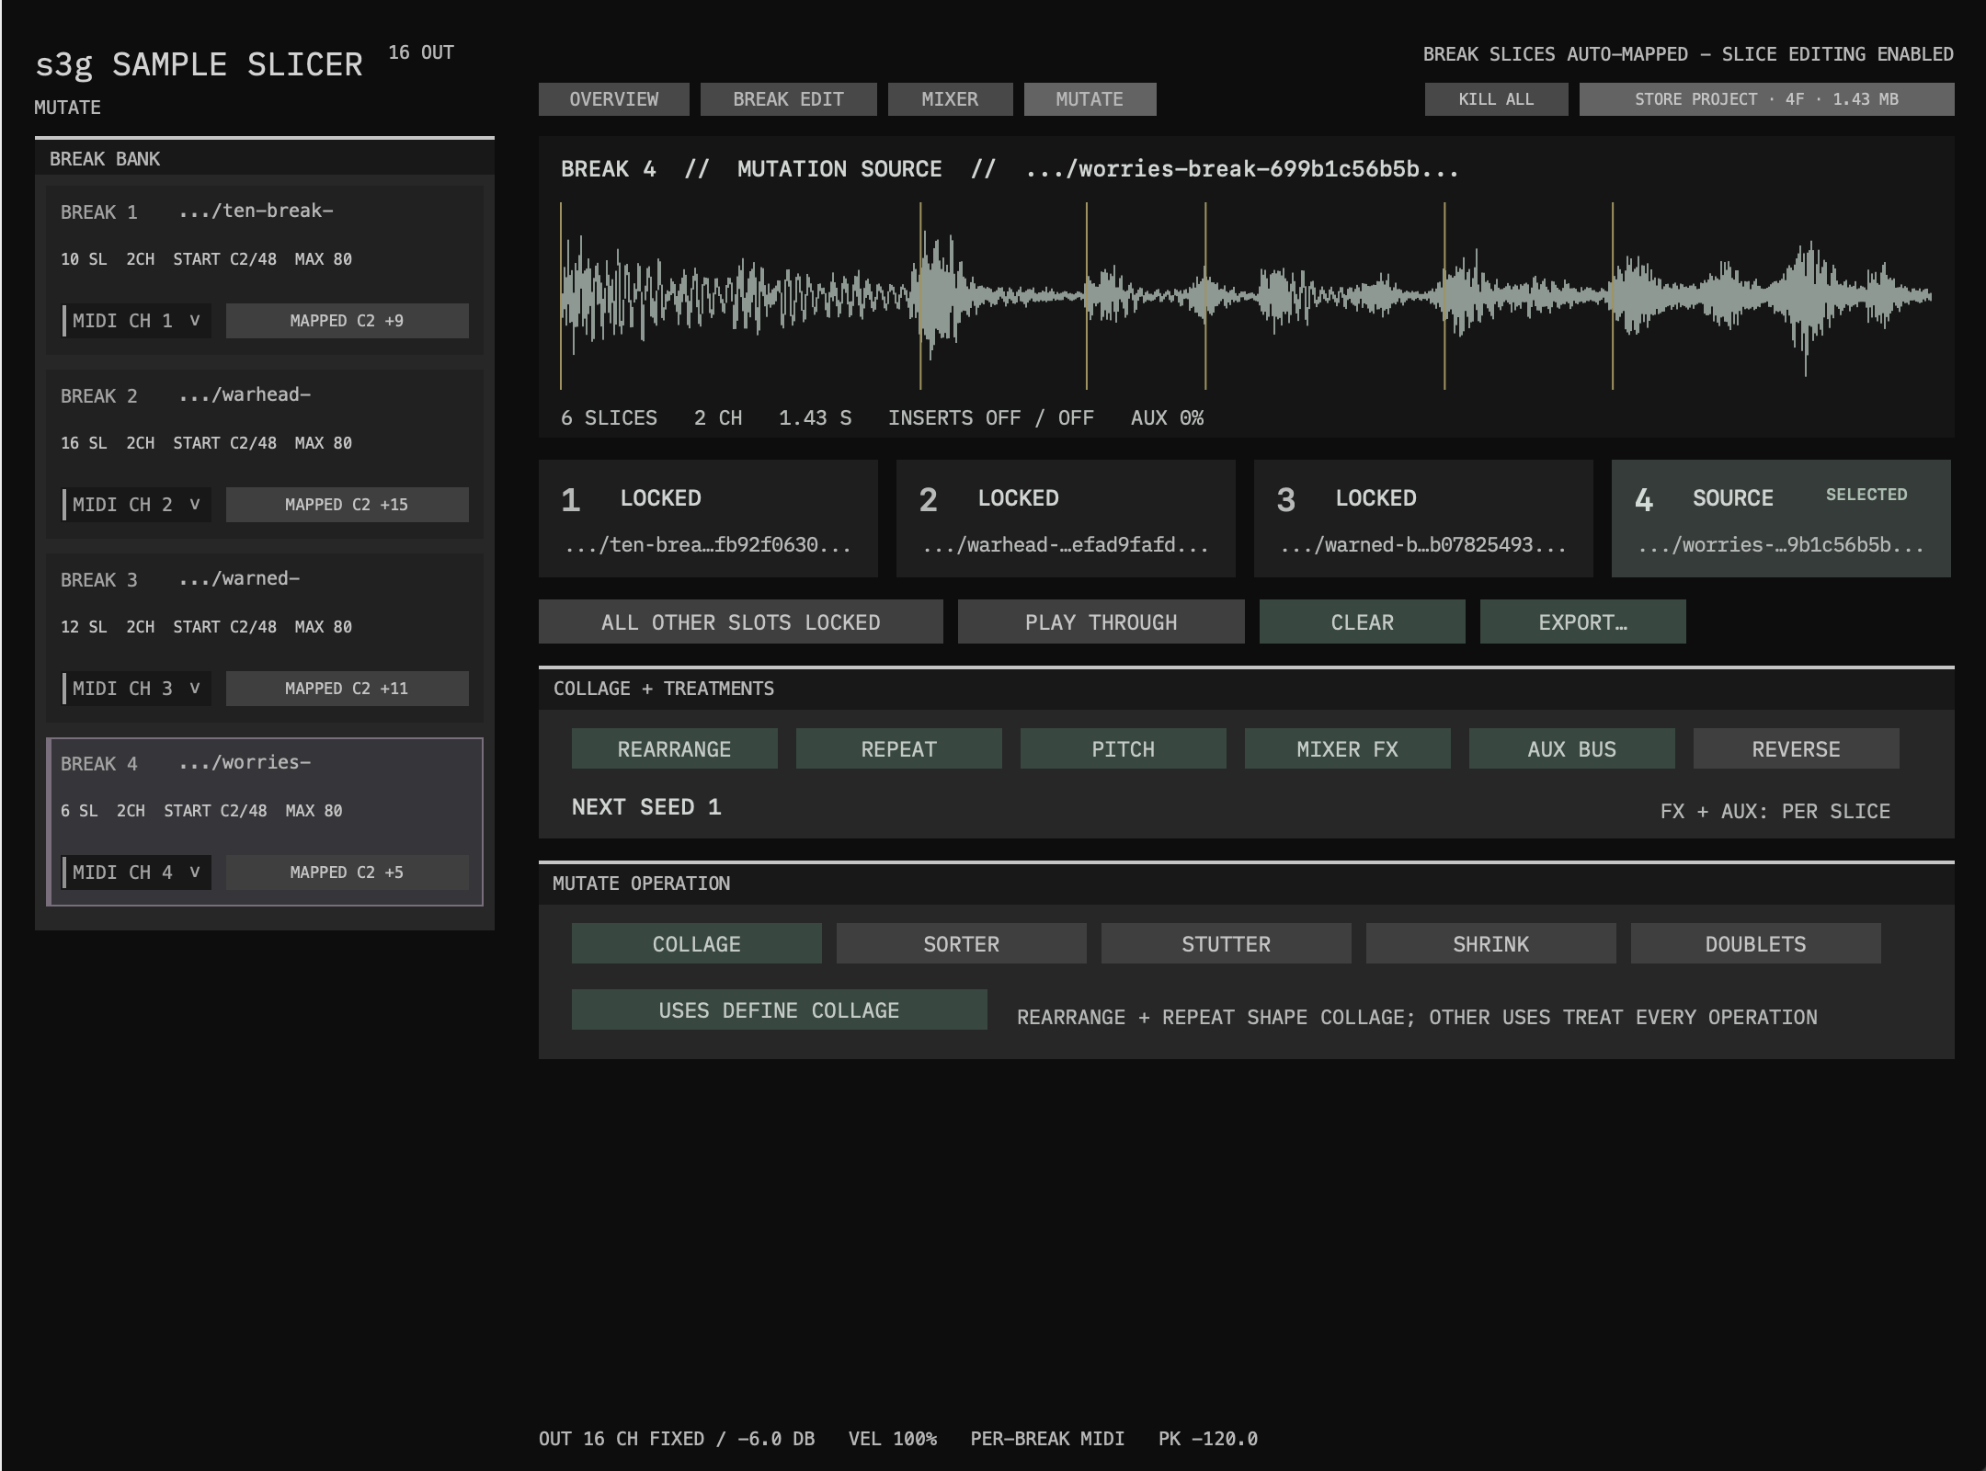Select the BREAK 2 warhead card
Viewport: 1986px width, 1471px height.
tap(265, 454)
